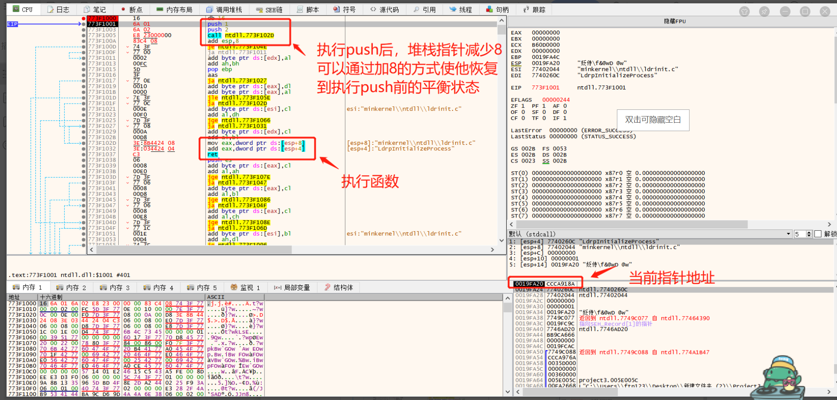The width and height of the screenshot is (837, 400).
Task: Open the SEH链 tab
Action: pos(269,9)
